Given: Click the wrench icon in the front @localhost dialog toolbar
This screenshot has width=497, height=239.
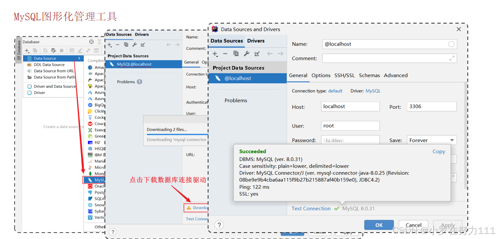Looking at the screenshot, I should tap(246, 54).
